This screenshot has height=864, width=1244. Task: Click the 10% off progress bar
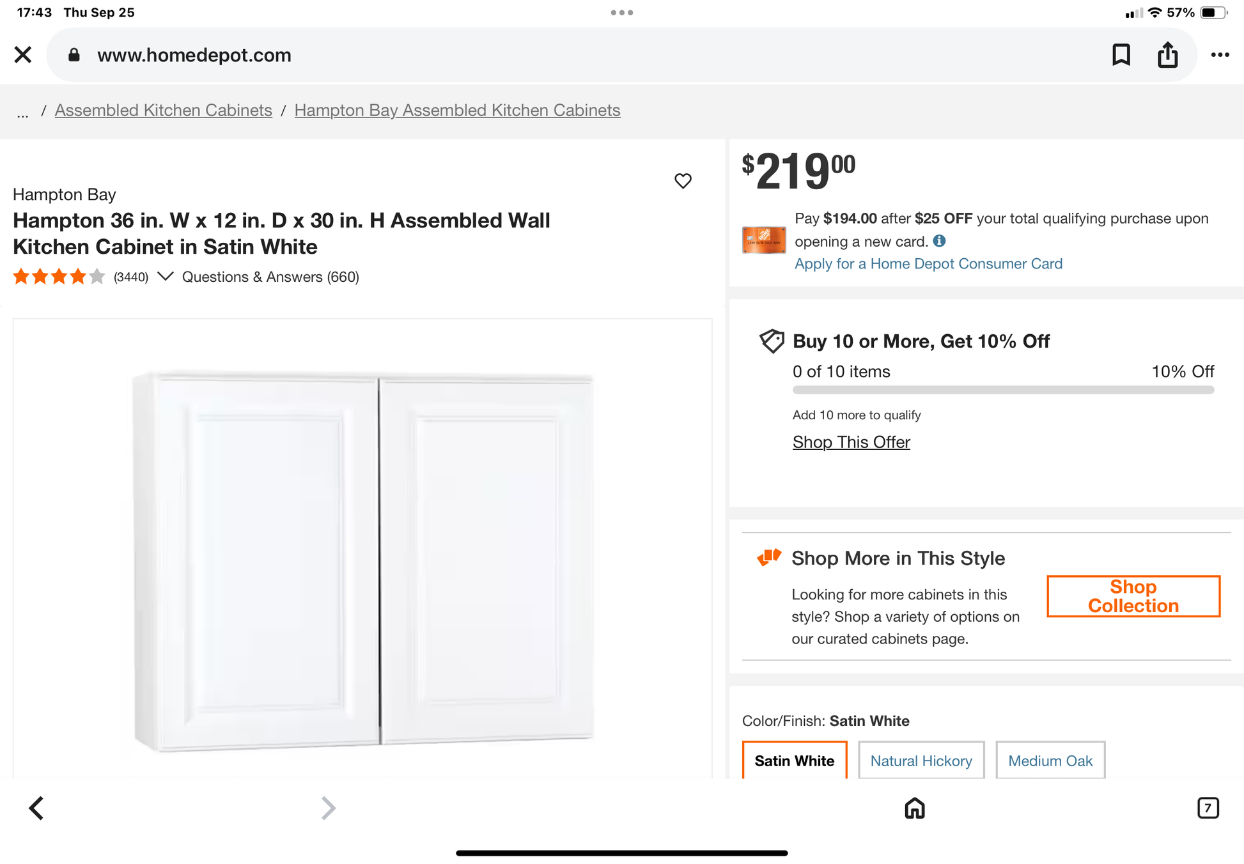tap(1002, 390)
